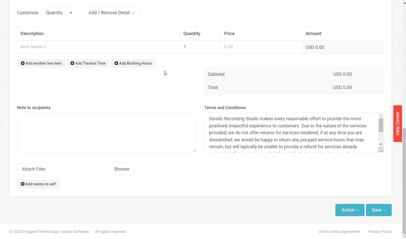Open the User License Agreement link
Viewport: 406px width, 239px height.
(339, 232)
